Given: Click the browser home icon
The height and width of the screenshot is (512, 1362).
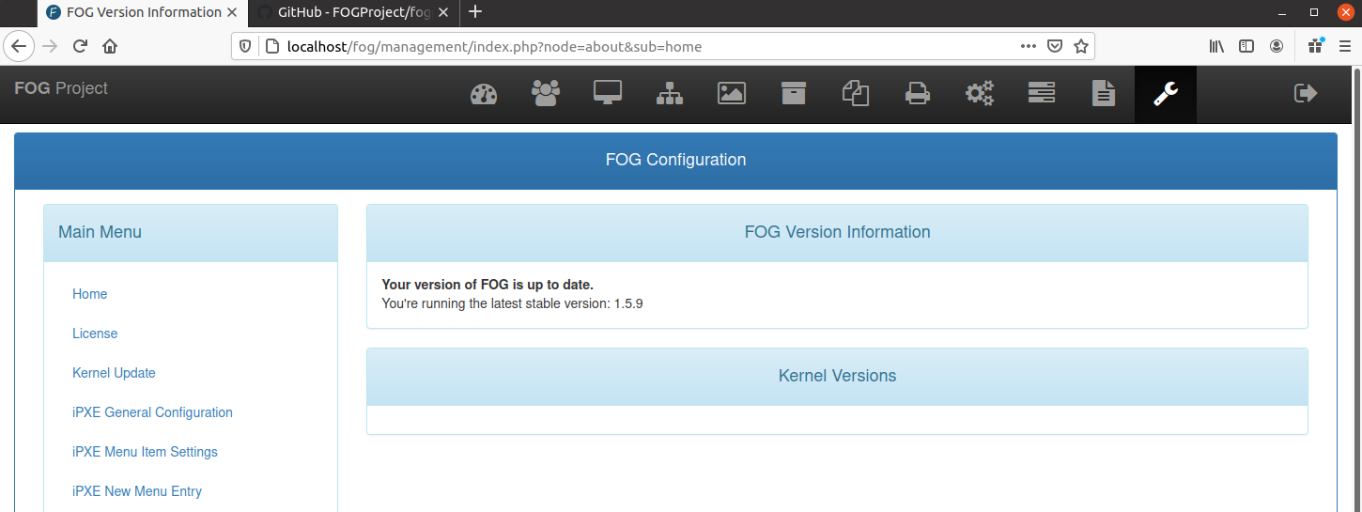Looking at the screenshot, I should (110, 46).
